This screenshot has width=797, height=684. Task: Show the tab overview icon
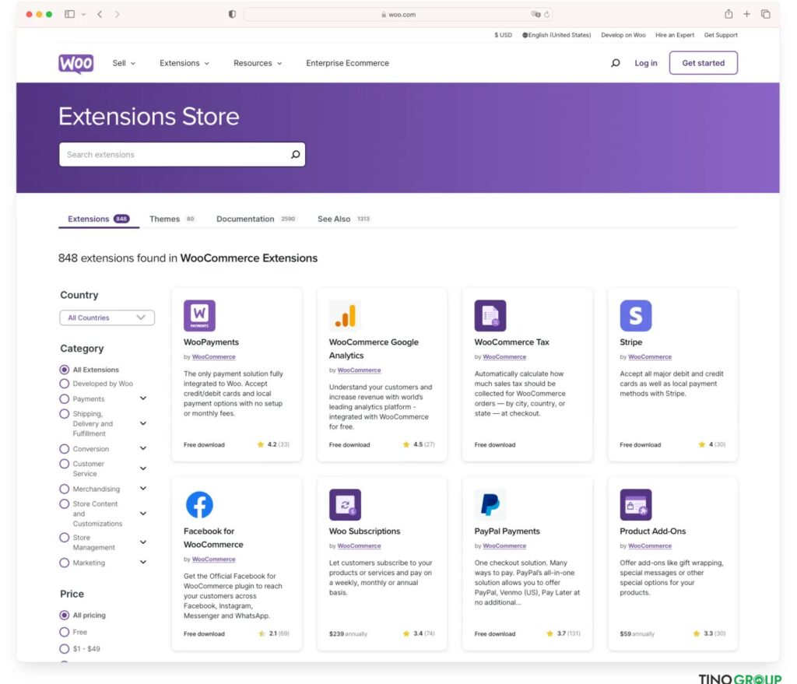(x=766, y=14)
